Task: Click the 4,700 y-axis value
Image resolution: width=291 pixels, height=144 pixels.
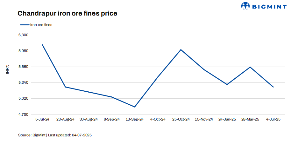Action: 24,114
